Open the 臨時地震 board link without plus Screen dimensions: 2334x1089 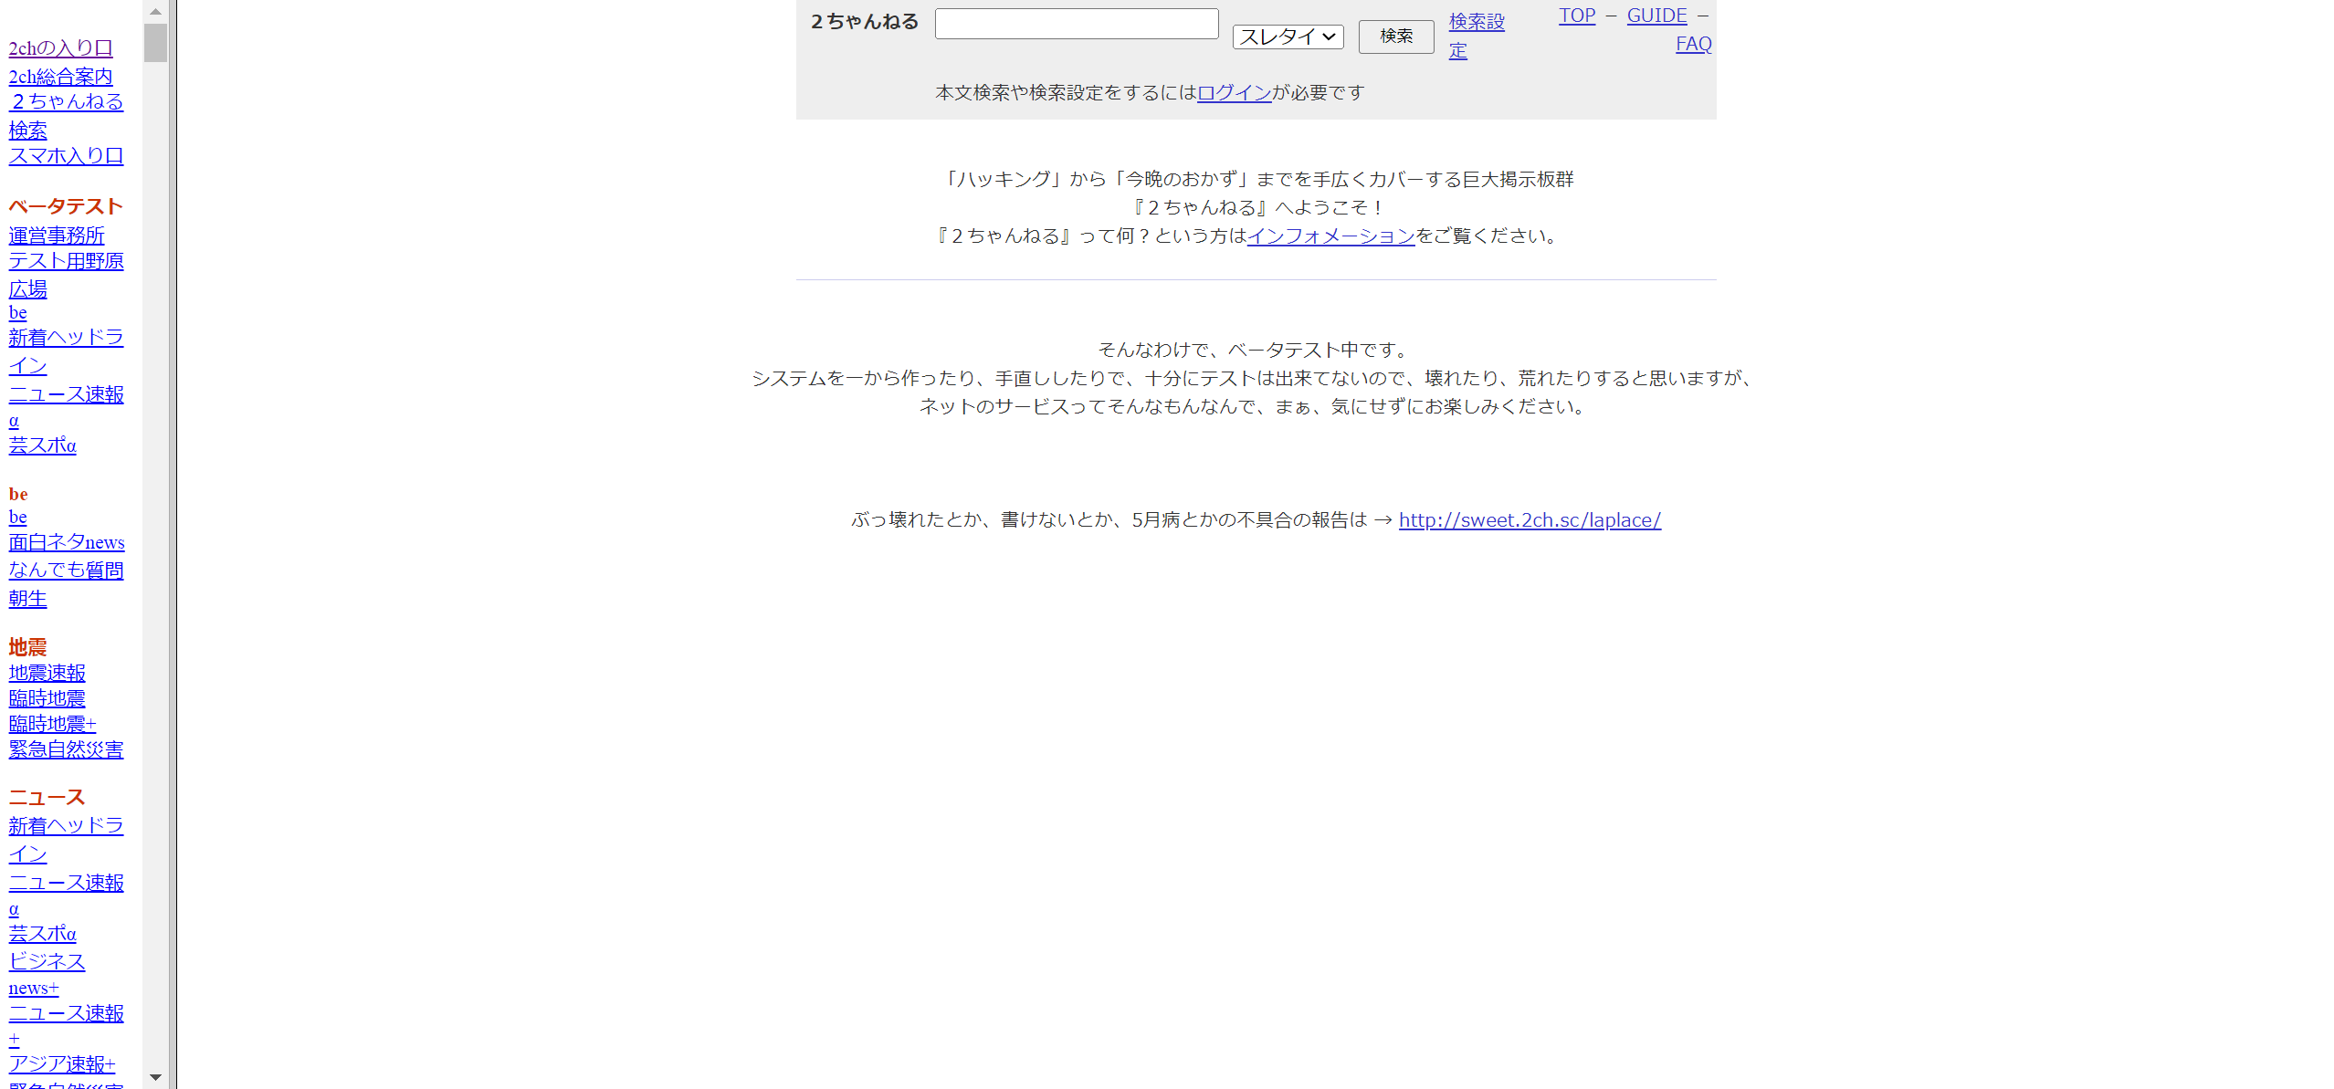coord(47,697)
